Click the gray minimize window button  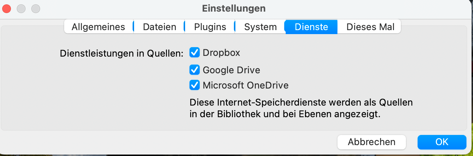click(21, 8)
